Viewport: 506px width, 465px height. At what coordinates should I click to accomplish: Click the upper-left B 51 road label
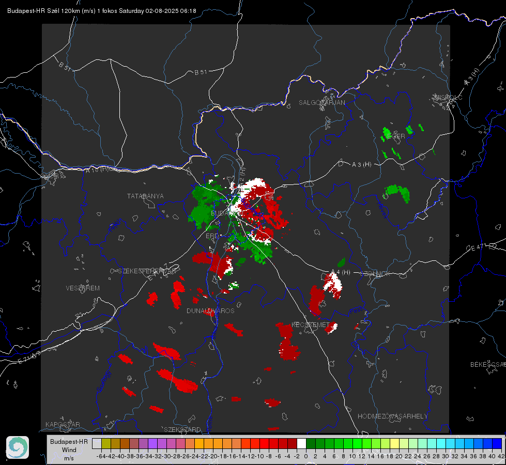(65, 66)
